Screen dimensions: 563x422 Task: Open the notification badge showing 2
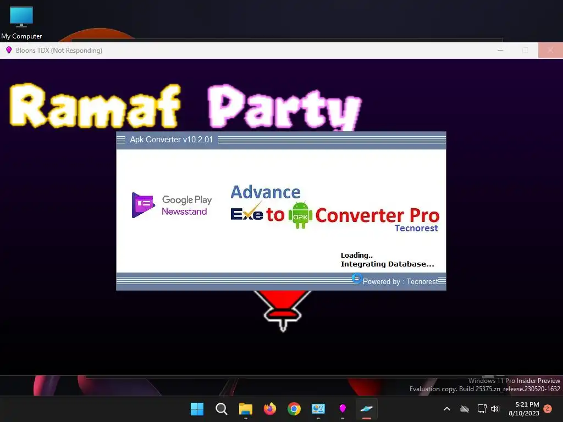[548, 409]
